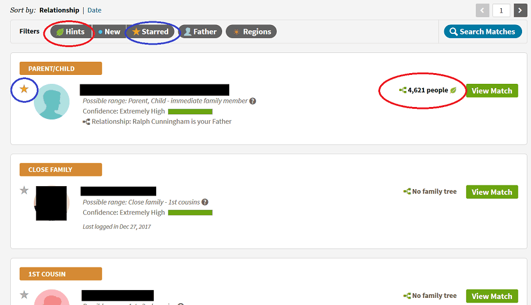Viewport: 531px width, 305px height.
Task: Open the pink silhouette profile avatar
Action: tap(52, 297)
